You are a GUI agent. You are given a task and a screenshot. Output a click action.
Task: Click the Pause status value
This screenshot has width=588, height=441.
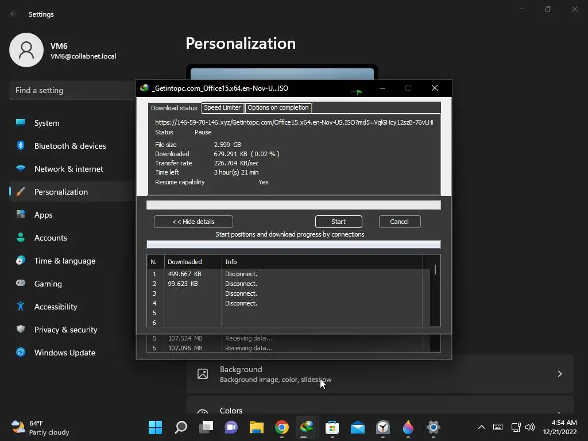(x=203, y=133)
